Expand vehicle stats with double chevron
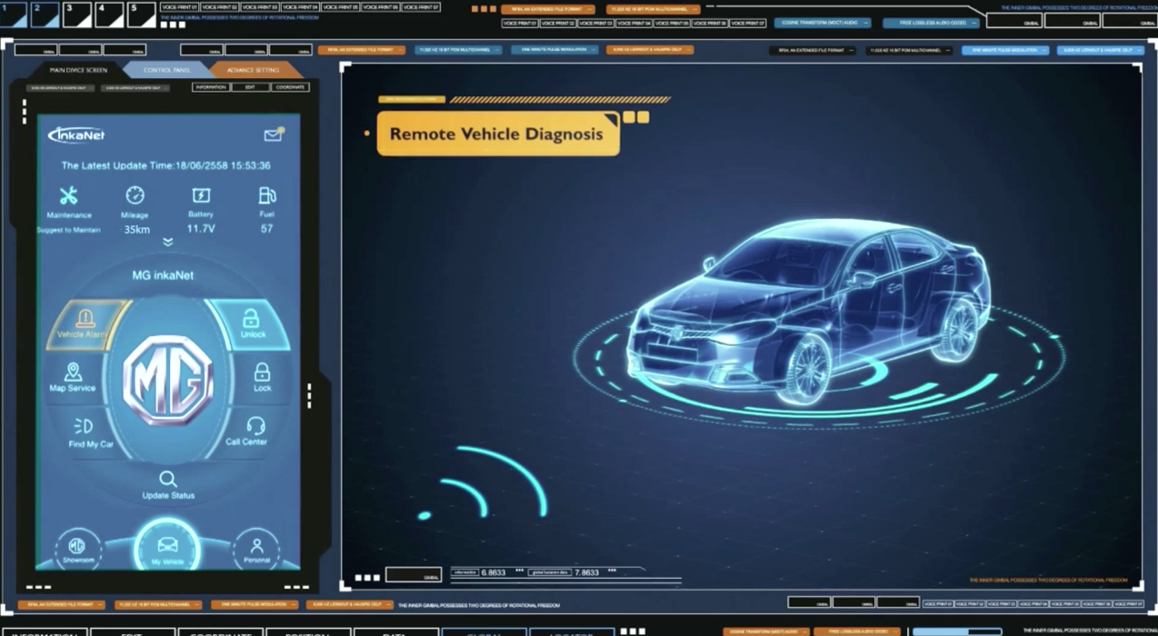The height and width of the screenshot is (636, 1158). (168, 243)
